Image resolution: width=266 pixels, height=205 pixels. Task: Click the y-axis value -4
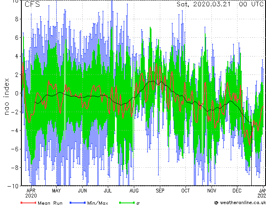click(15, 131)
